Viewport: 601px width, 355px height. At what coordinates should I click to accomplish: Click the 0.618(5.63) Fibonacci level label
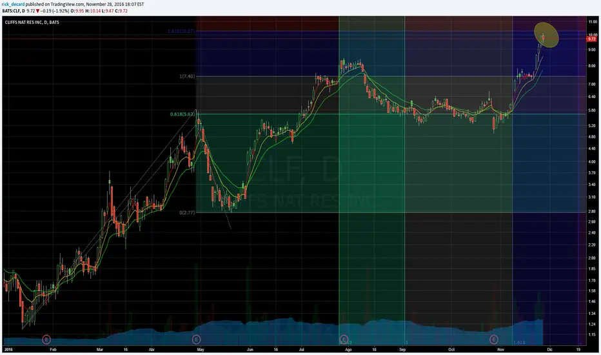[x=183, y=114]
